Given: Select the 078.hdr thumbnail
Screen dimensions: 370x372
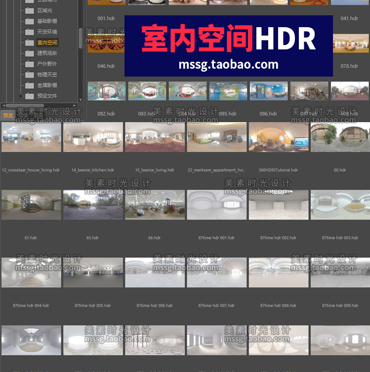Looking at the screenshot, I should click(x=351, y=43).
